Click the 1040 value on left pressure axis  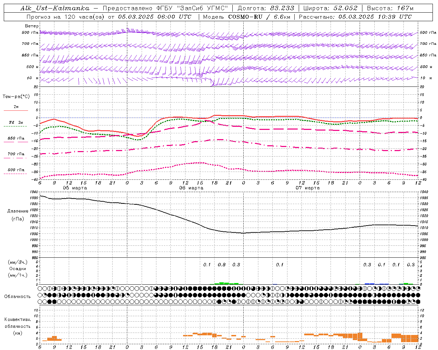pos(34,192)
